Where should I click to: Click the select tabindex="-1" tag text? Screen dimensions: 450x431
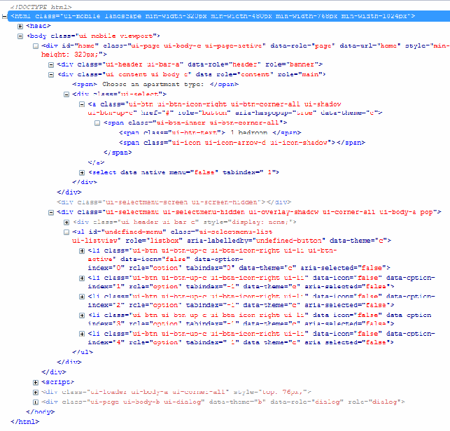(183, 172)
